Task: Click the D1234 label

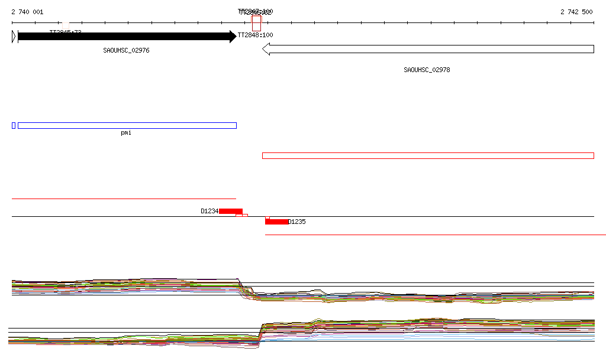Action: tap(209, 212)
